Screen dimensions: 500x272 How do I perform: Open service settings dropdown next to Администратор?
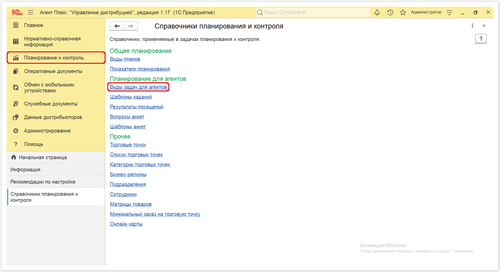coord(449,12)
